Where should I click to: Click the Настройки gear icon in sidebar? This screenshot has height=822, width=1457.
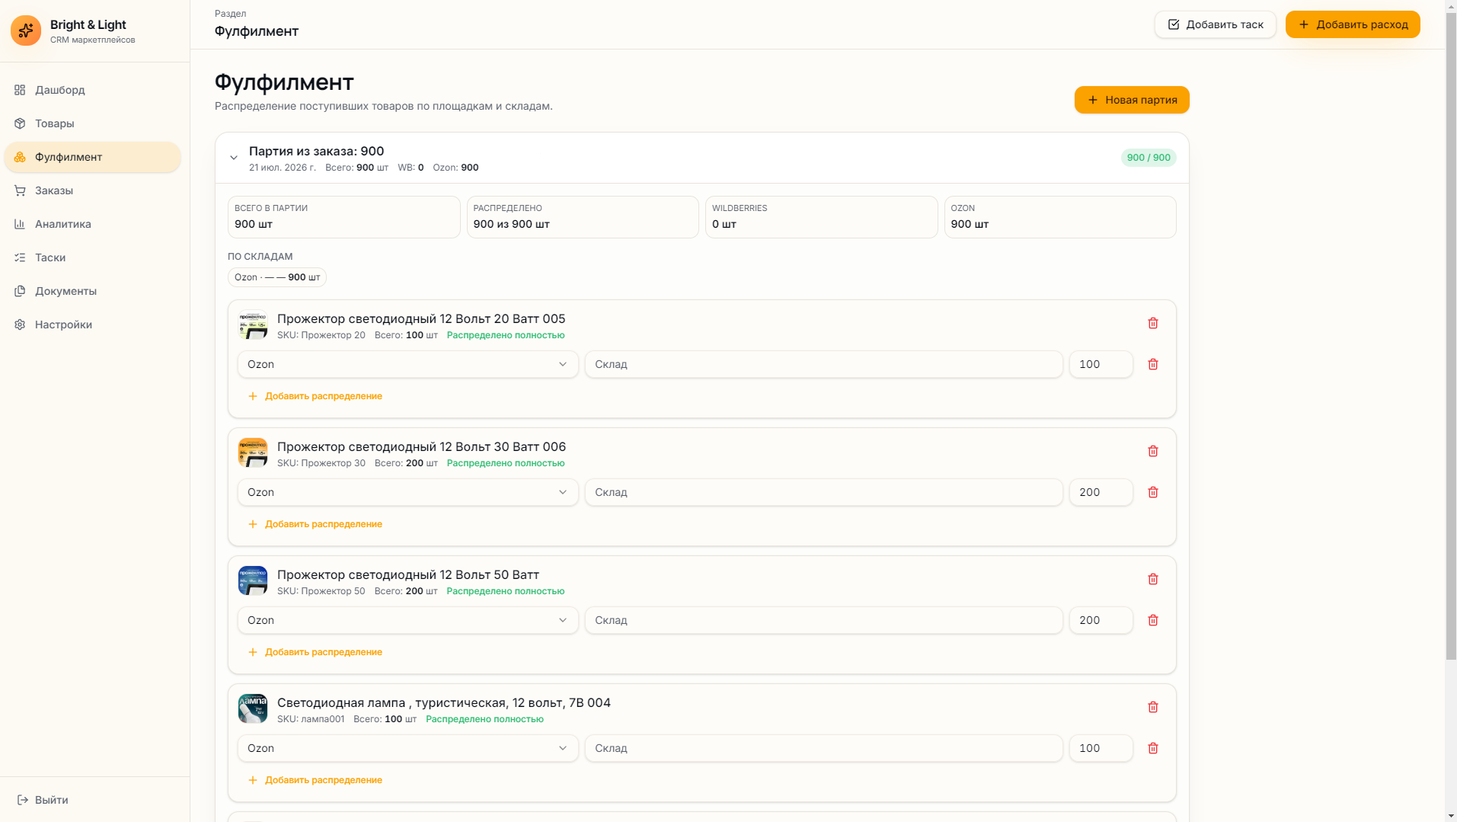coord(20,325)
